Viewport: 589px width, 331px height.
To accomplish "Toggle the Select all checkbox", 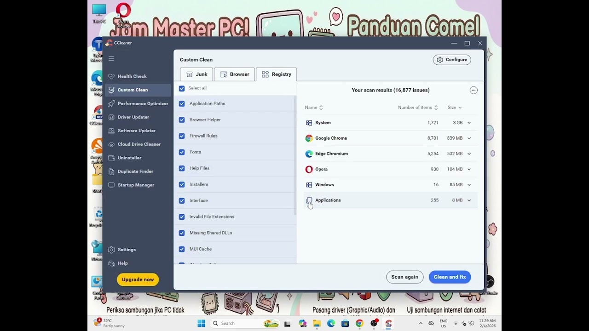I will (x=182, y=88).
